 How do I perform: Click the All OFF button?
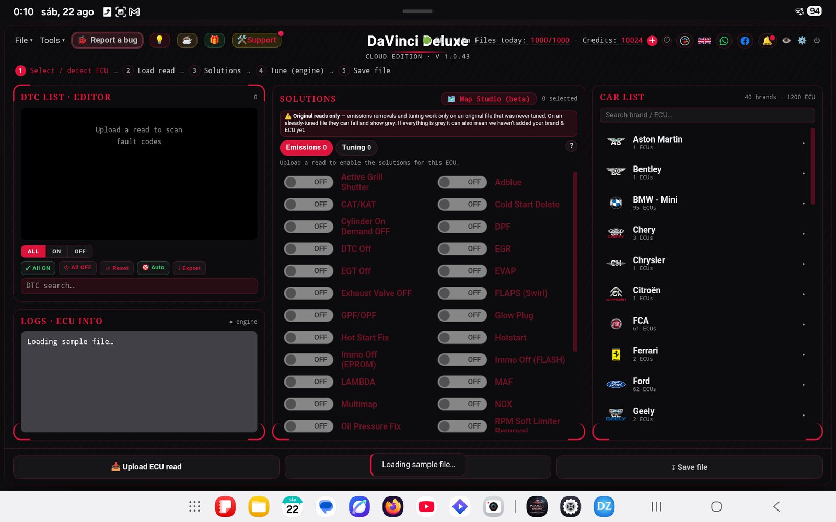click(77, 268)
